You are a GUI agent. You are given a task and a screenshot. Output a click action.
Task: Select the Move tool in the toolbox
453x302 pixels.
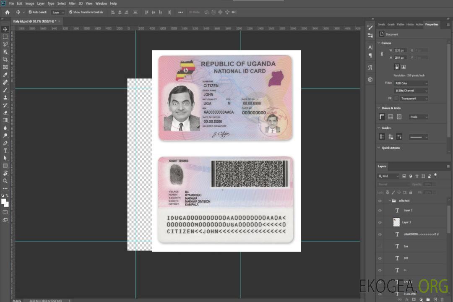pyautogui.click(x=5, y=29)
